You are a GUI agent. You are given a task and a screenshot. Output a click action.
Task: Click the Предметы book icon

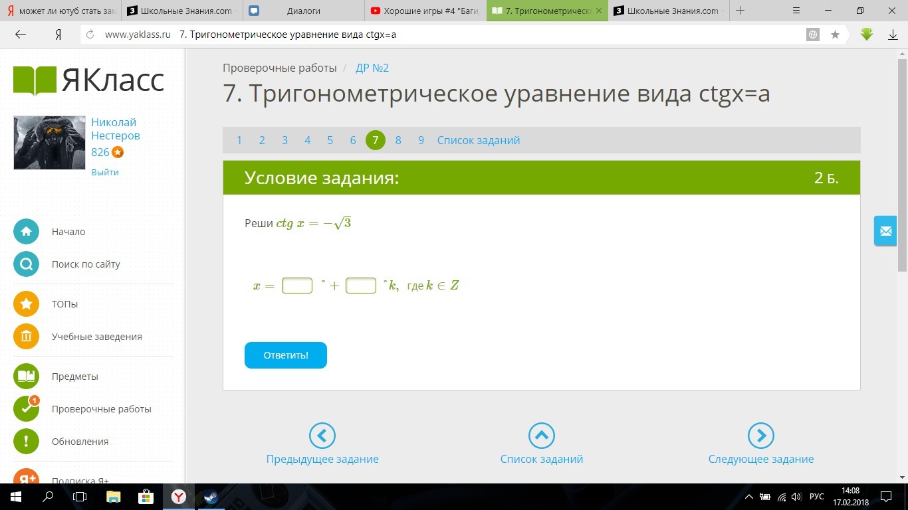coord(27,377)
